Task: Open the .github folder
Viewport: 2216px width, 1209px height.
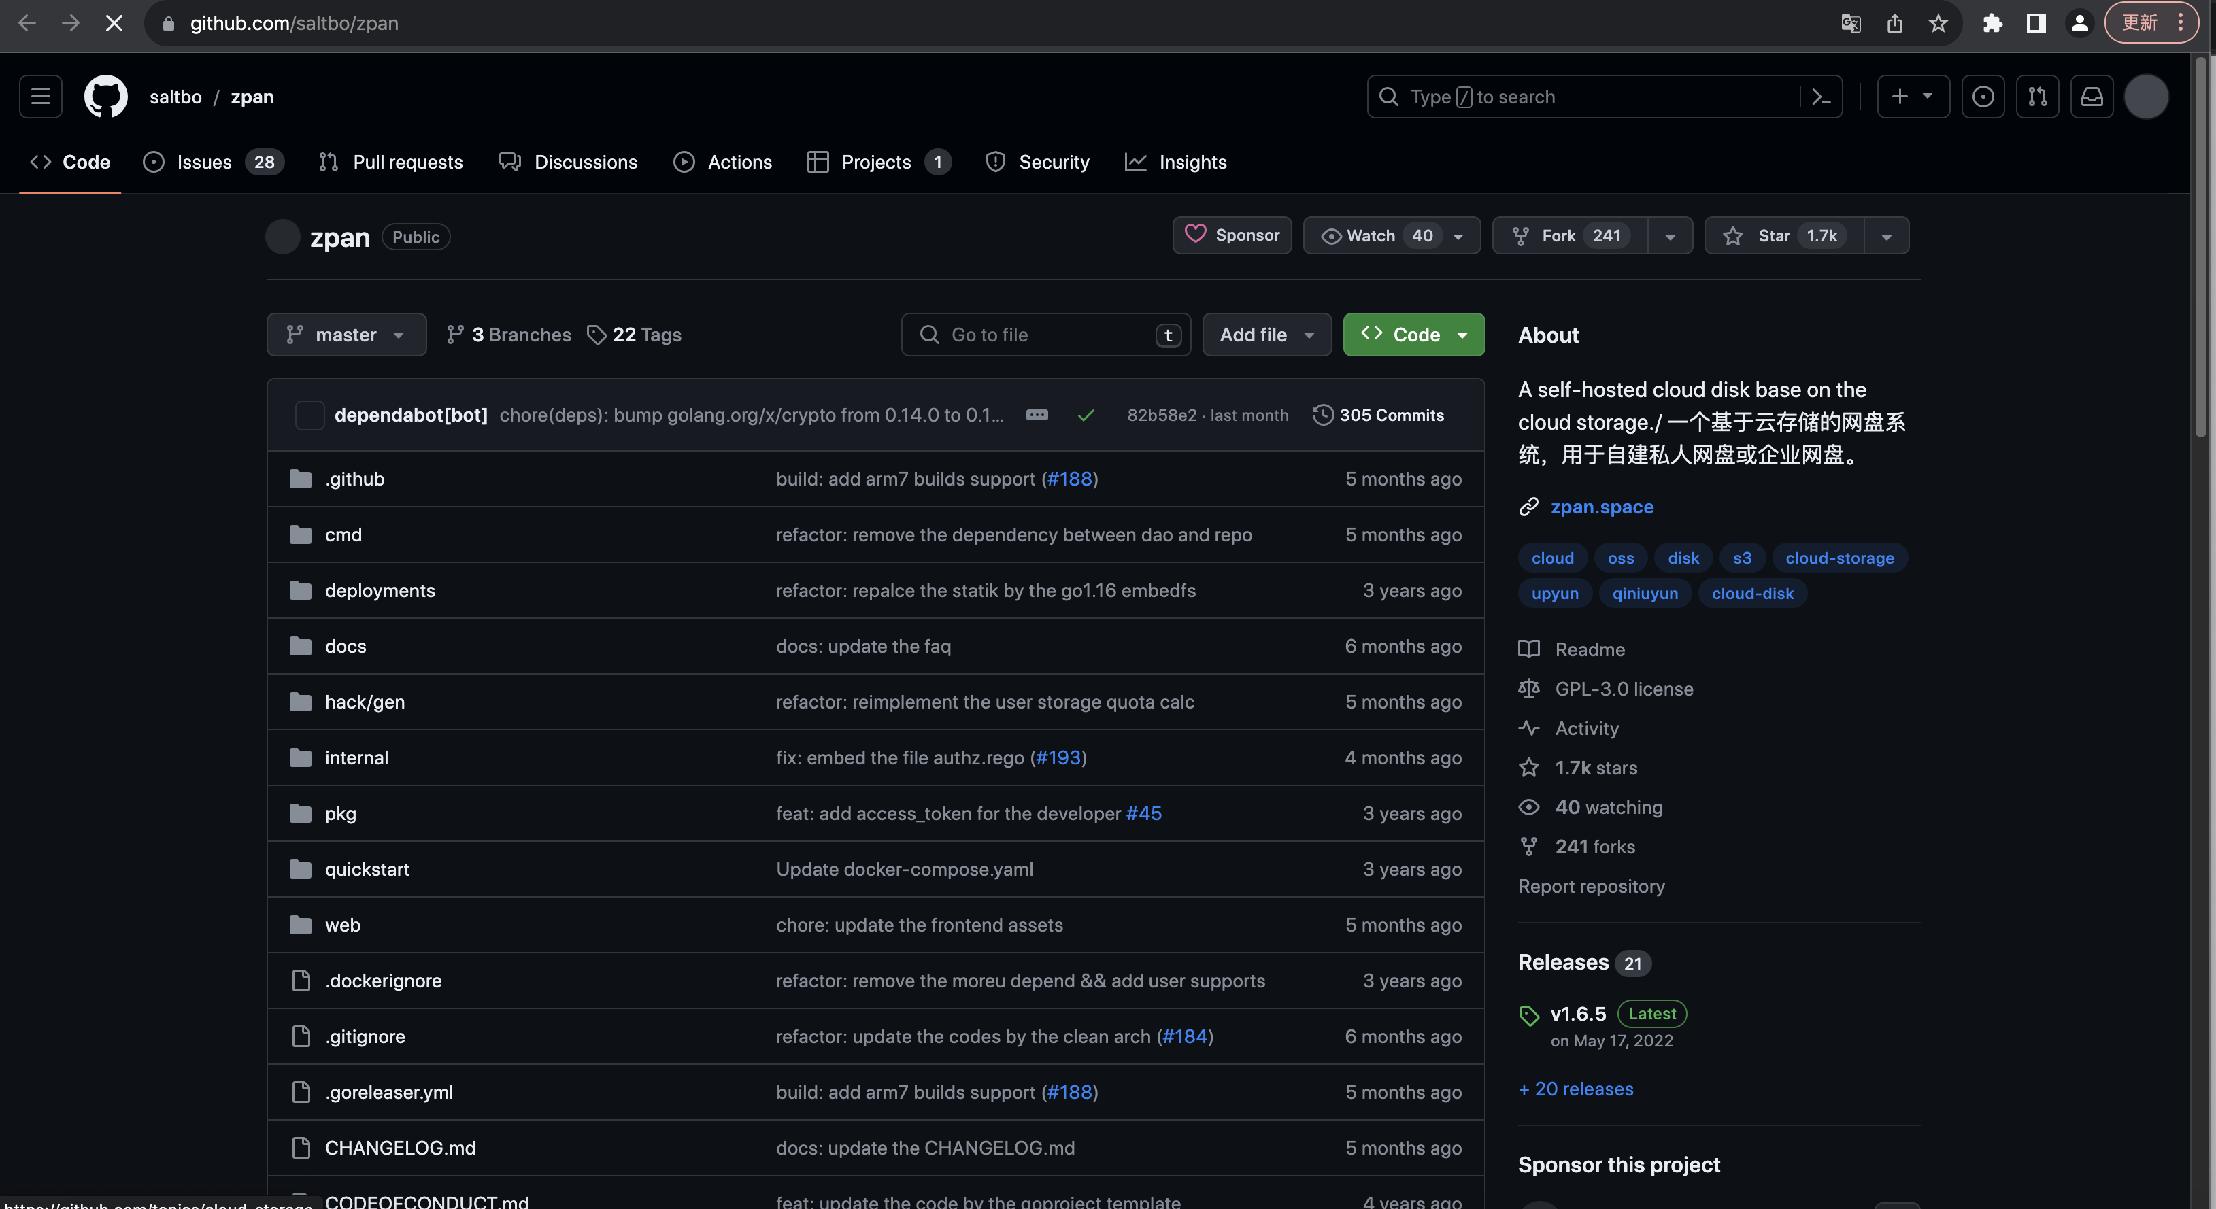Action: [x=354, y=479]
